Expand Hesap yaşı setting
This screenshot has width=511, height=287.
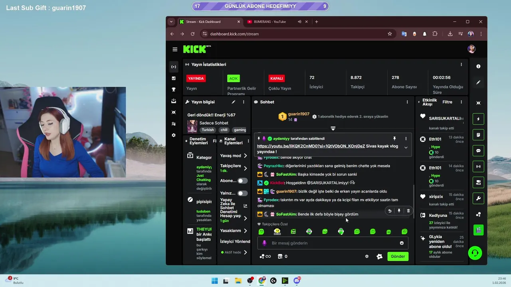pos(245,218)
